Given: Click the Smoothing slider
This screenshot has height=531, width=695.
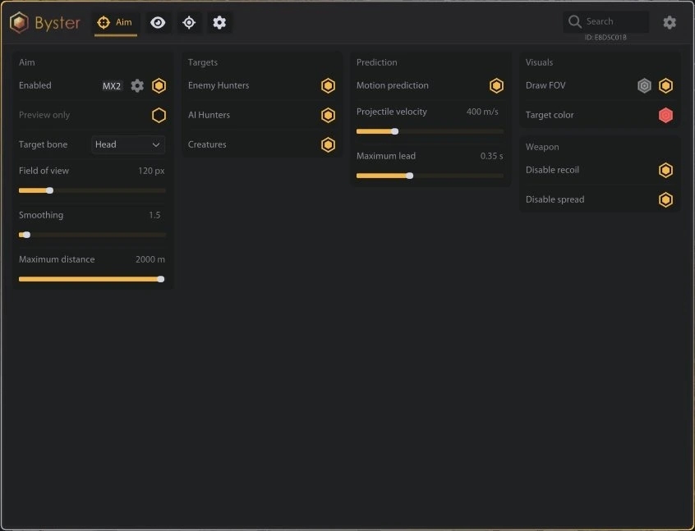Looking at the screenshot, I should (92, 235).
